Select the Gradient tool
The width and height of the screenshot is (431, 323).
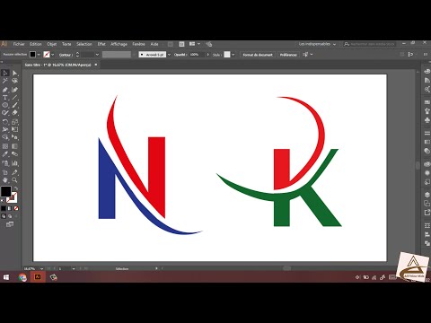pyautogui.click(x=14, y=146)
